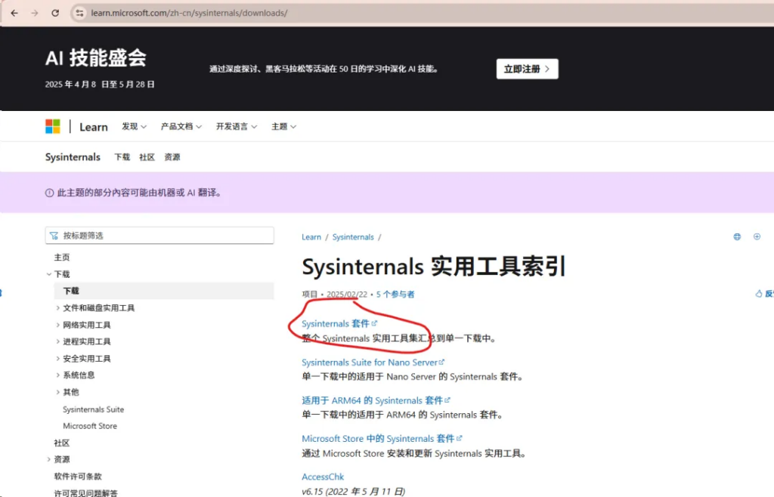Expand the 资源 sidebar section

[49, 459]
